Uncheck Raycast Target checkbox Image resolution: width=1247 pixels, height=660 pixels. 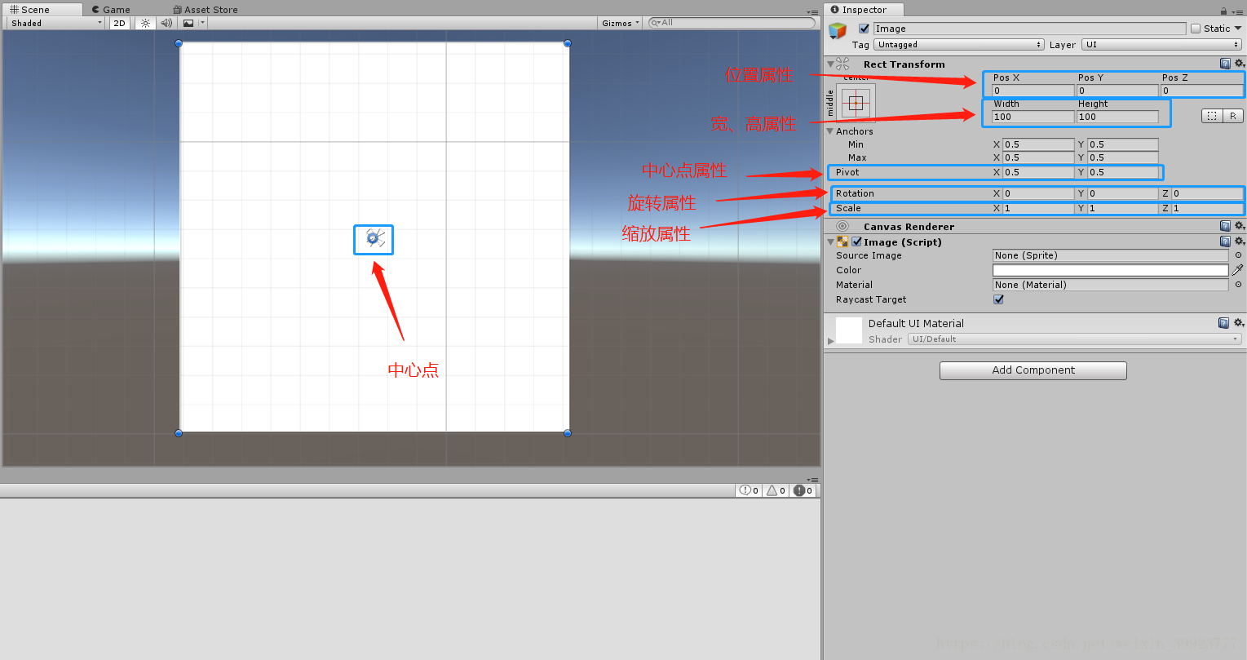[998, 299]
